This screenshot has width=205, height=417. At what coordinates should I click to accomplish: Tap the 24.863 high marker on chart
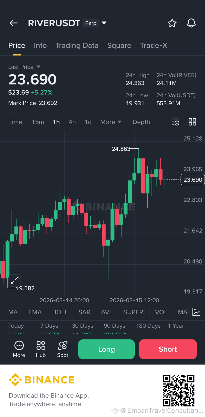[x=121, y=149]
